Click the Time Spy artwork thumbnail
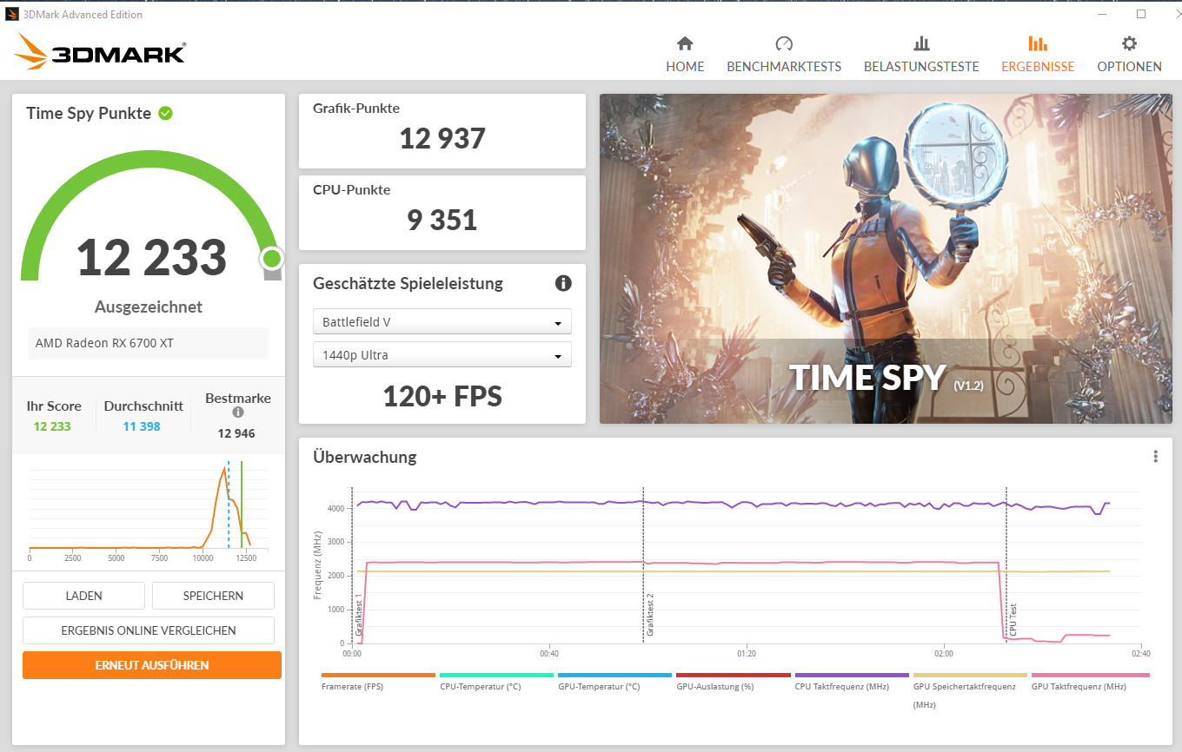Screen dimensions: 1182x752 (886, 259)
